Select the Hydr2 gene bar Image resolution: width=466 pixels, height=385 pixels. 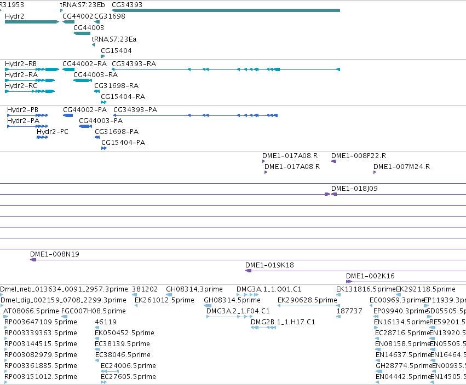click(32, 22)
